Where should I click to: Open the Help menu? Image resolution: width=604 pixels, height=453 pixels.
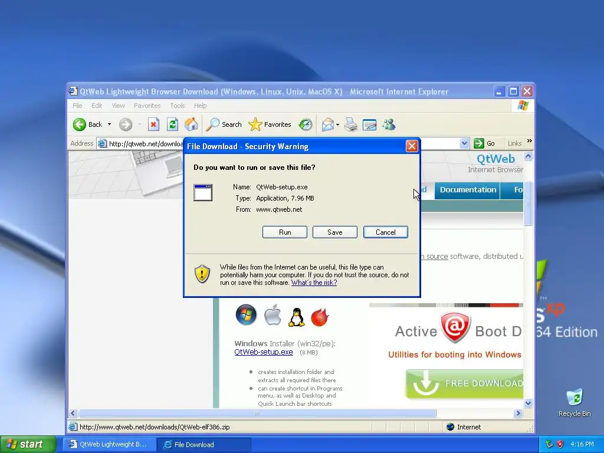tap(201, 106)
